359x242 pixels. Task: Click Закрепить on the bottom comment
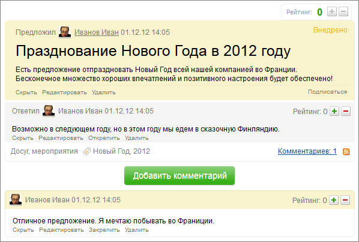pyautogui.click(x=104, y=230)
